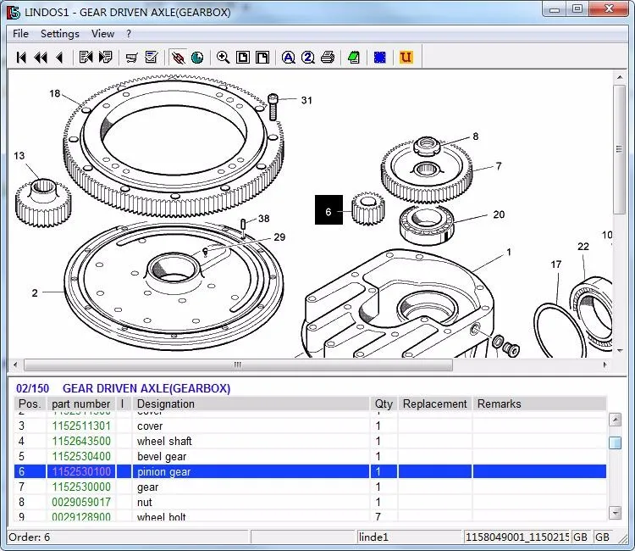Click the Remarks column header
Viewport: 635px width, 551px height.
(x=539, y=404)
